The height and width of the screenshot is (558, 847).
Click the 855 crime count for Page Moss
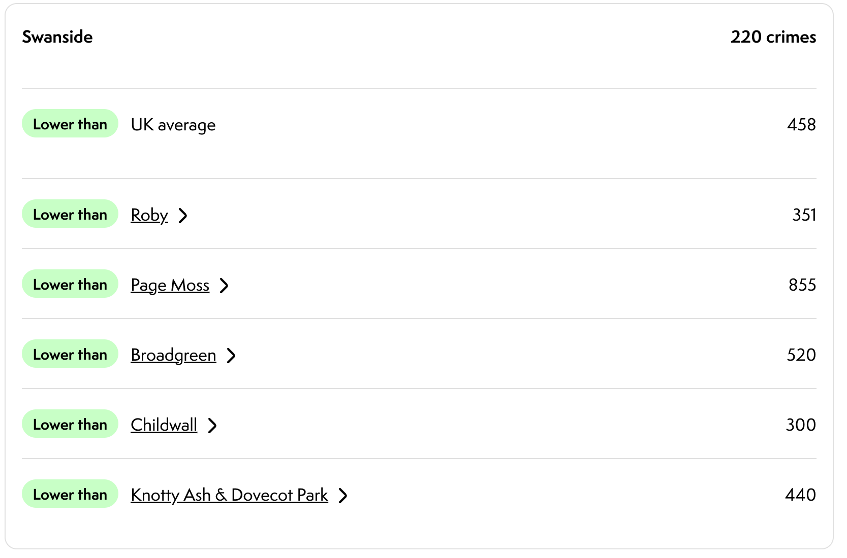tap(802, 285)
